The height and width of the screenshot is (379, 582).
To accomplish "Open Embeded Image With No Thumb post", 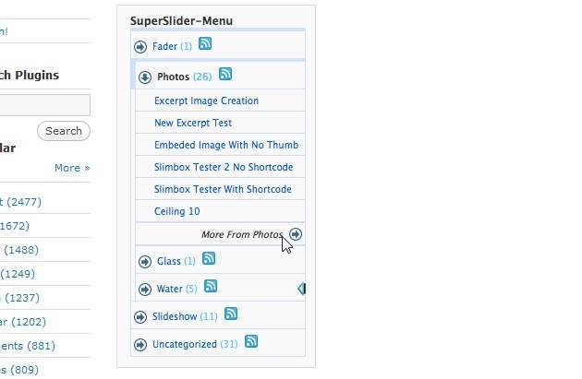I will [x=226, y=145].
